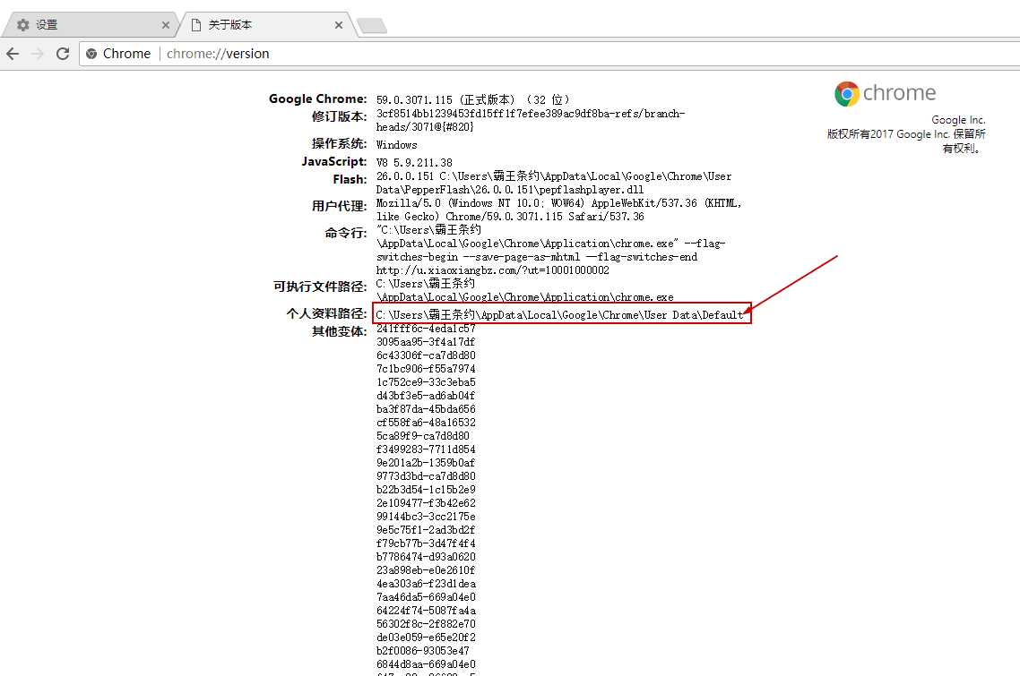1020x676 pixels.
Task: Click the Chrome site info icon in address bar
Action: [91, 54]
